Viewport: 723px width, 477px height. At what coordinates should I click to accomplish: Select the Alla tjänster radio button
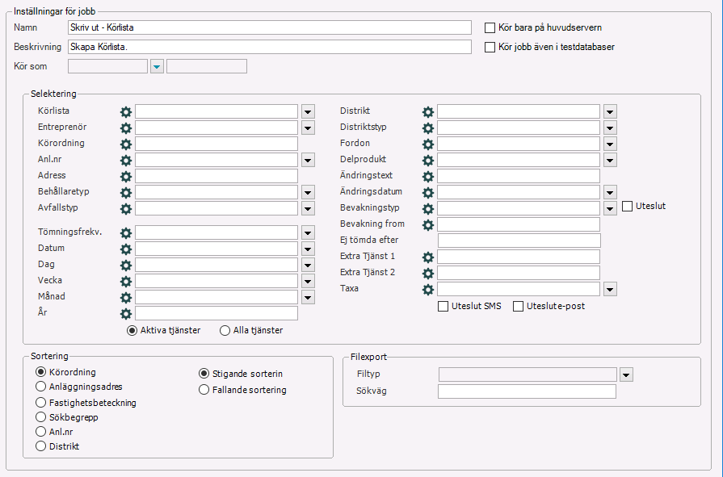pyautogui.click(x=225, y=330)
